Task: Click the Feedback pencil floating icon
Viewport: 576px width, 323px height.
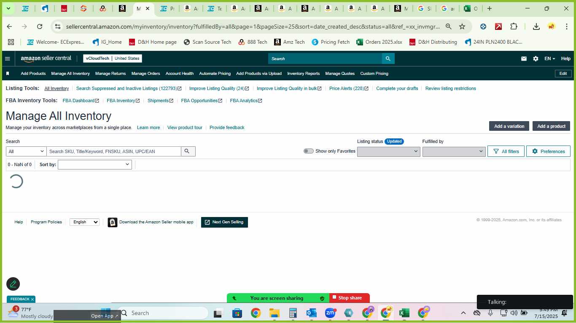Action: 13,284
